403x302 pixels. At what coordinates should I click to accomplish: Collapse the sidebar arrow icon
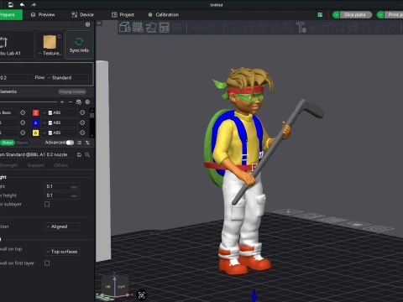coord(99,23)
